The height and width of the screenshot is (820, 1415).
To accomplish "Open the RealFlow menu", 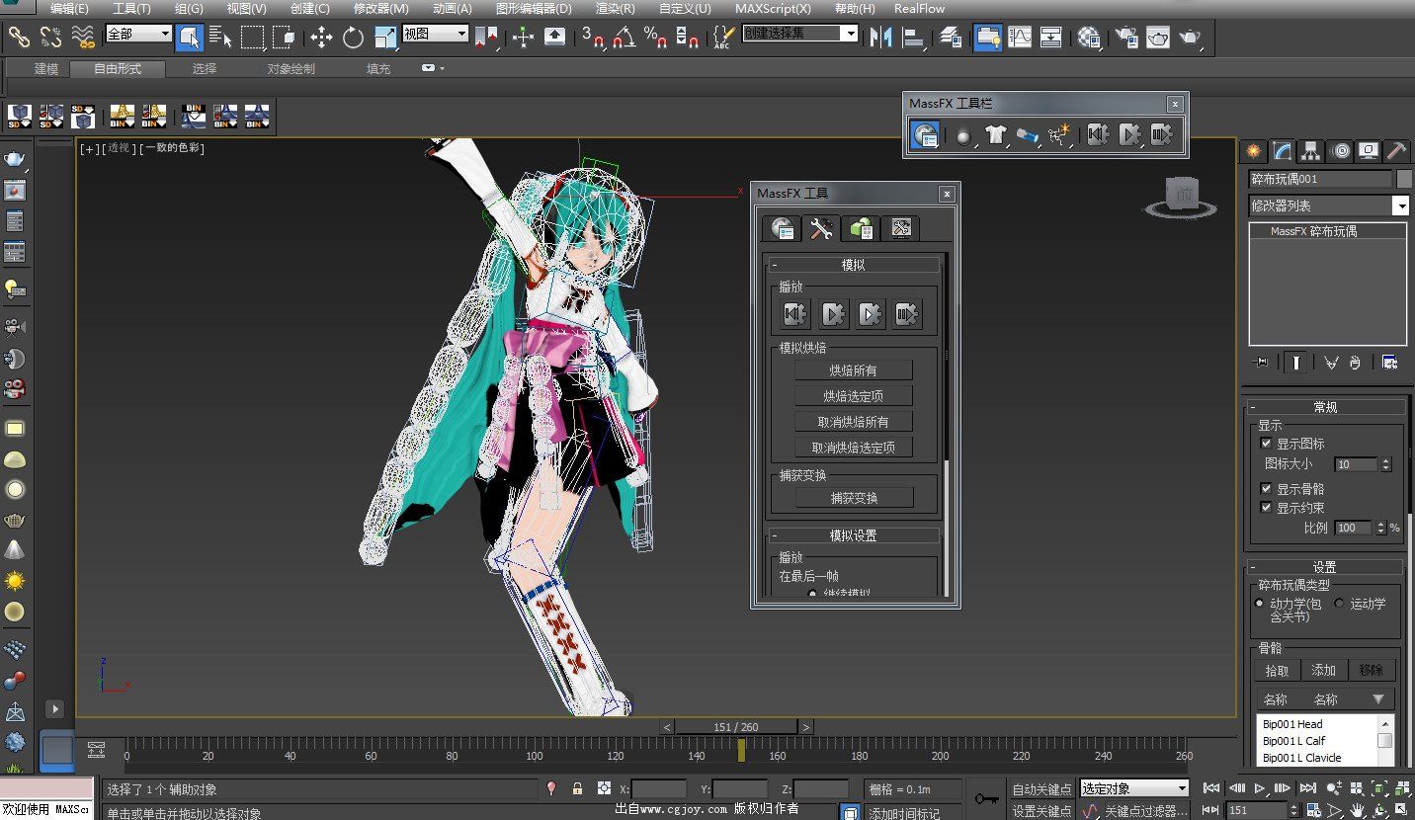I will tap(920, 8).
